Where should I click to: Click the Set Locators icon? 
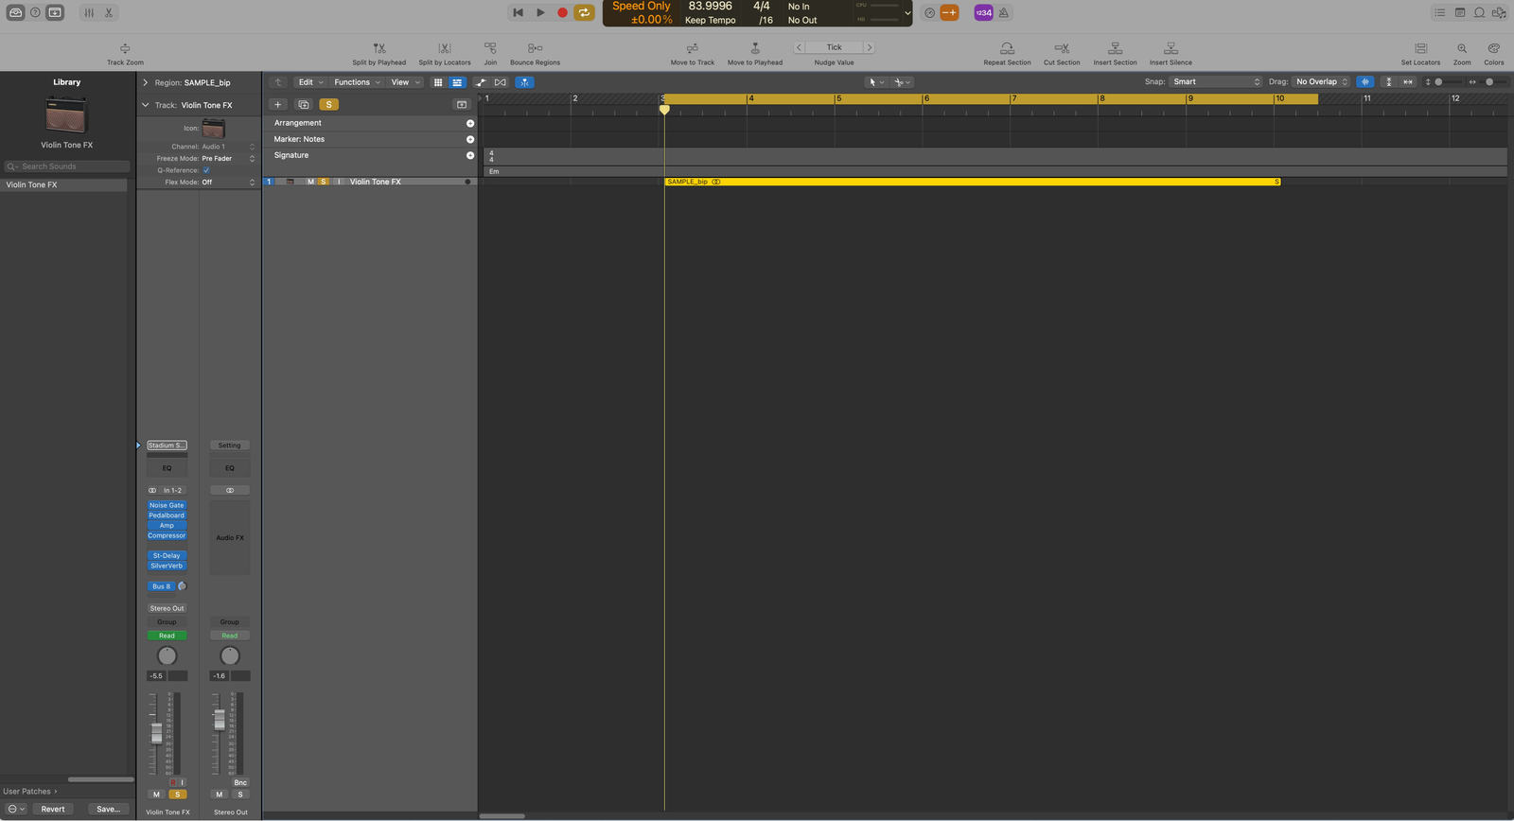click(1420, 48)
